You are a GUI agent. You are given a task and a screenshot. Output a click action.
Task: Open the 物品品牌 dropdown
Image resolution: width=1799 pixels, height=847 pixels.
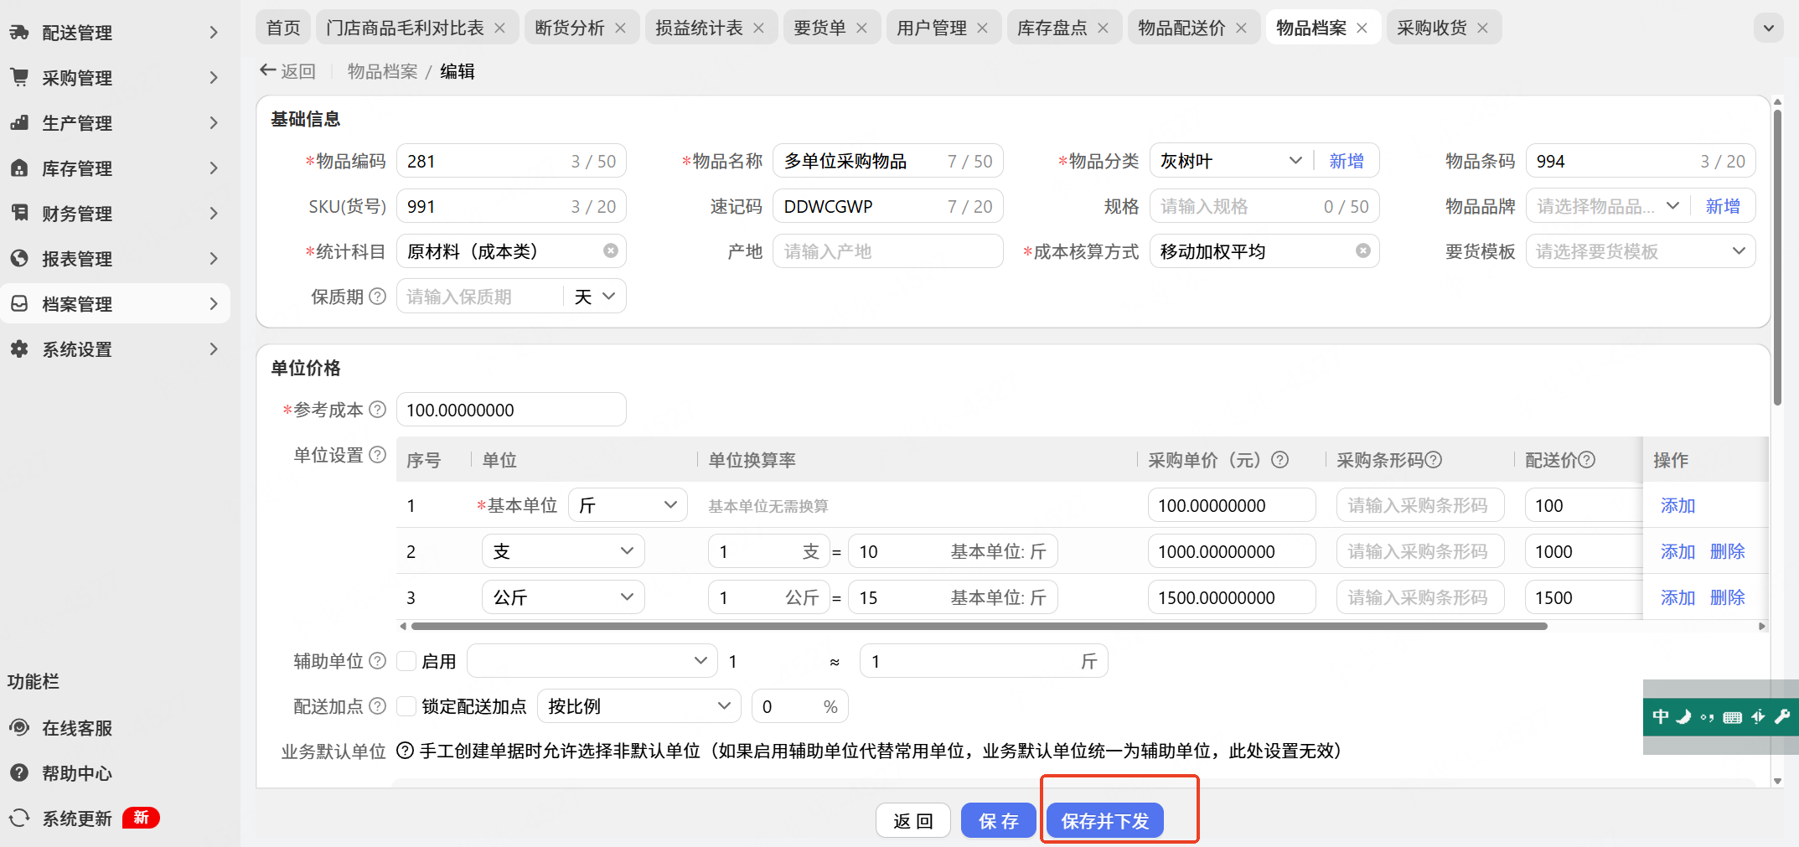coord(1608,206)
